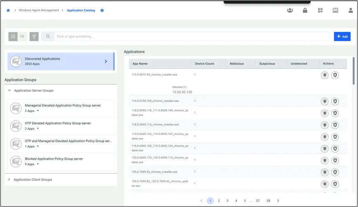Expand the 9 Apps dropdown arrow
This screenshot has height=207, width=358.
[38, 164]
